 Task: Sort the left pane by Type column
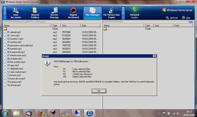pyautogui.click(x=56, y=25)
